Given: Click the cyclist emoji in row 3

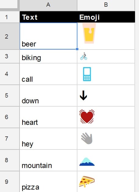Looking at the screenshot, I should click(x=84, y=56).
